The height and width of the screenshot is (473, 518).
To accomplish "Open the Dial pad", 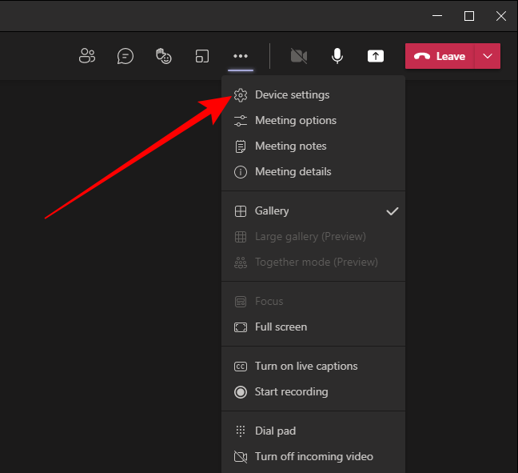I will coord(313,431).
